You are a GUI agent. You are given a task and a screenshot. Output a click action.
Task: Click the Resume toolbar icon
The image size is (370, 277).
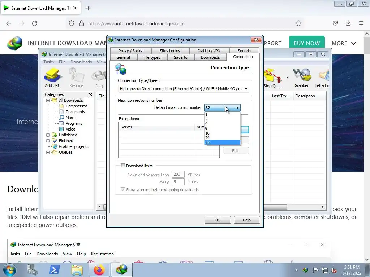(76, 78)
